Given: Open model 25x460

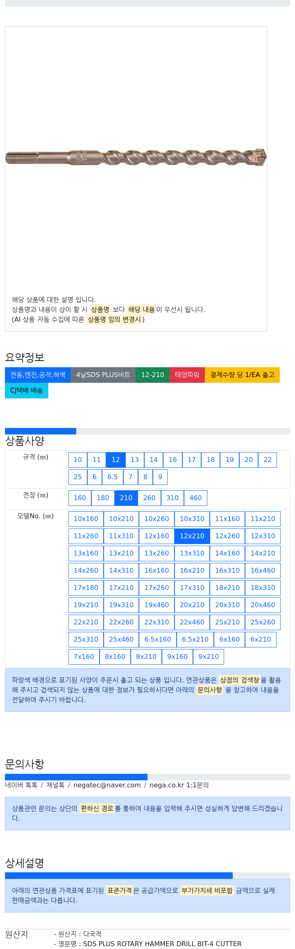Looking at the screenshot, I should coord(121,640).
